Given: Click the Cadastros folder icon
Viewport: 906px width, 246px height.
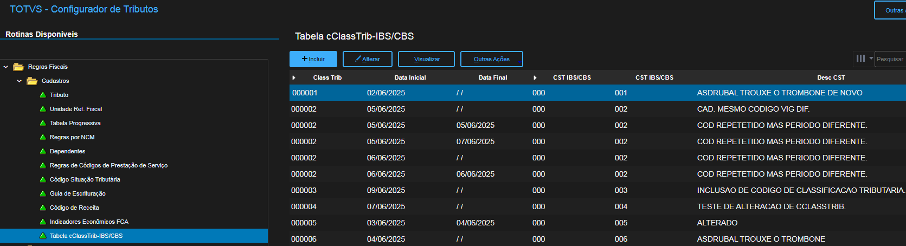Looking at the screenshot, I should click(32, 81).
